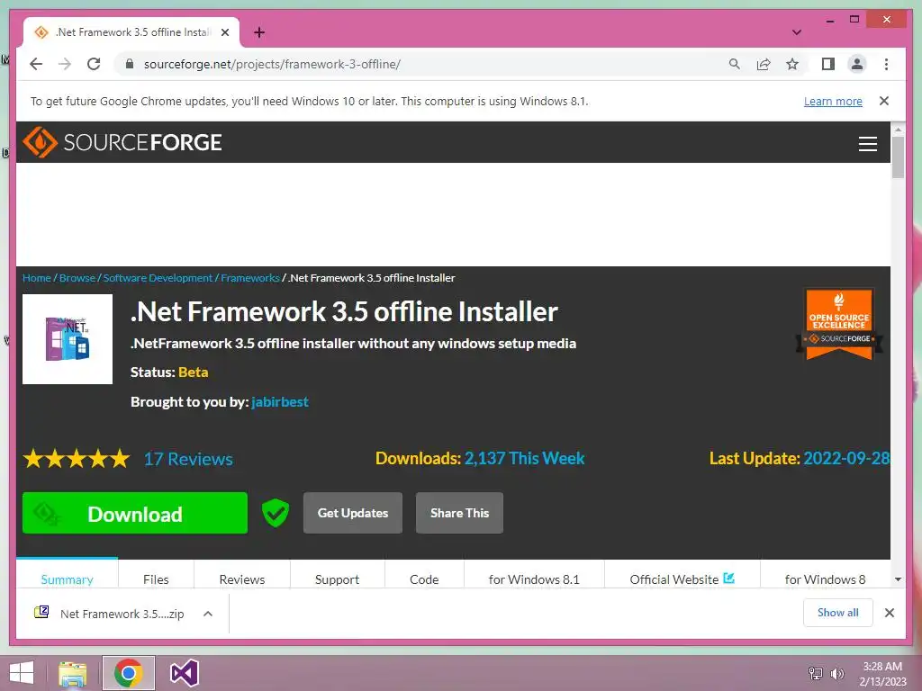Expand download item options chevron
The height and width of the screenshot is (691, 922).
click(x=208, y=614)
